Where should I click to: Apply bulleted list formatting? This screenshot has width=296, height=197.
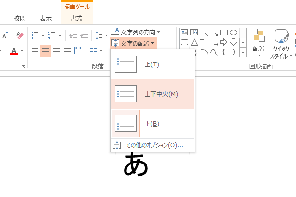point(35,35)
